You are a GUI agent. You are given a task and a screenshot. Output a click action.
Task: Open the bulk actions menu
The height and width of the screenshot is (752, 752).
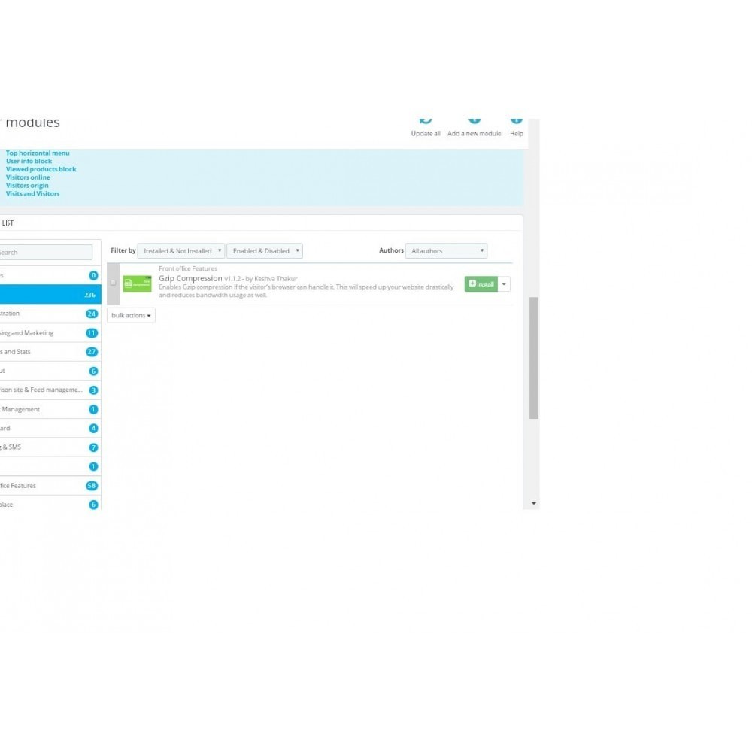(131, 315)
